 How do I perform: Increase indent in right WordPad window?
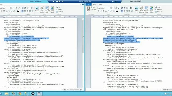pyautogui.click(x=124, y=8)
